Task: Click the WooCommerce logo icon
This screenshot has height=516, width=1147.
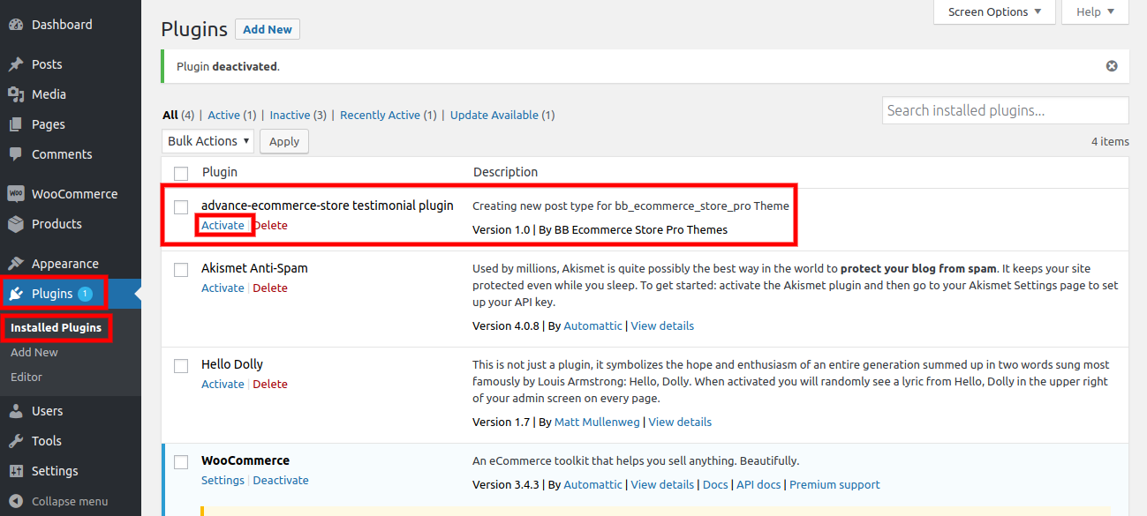Action: click(x=16, y=194)
